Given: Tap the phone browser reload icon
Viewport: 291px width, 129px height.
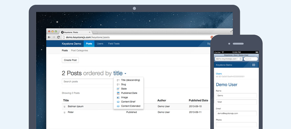Looking at the screenshot, I should point(241,59).
